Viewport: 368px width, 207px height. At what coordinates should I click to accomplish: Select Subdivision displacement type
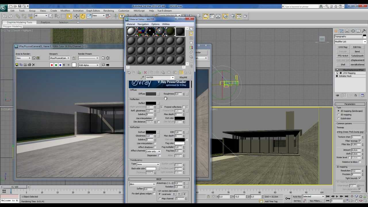click(339, 118)
